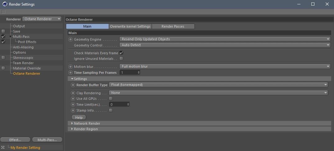Enable the Use All GPUs checkbox
The width and height of the screenshot is (334, 151).
111,99
